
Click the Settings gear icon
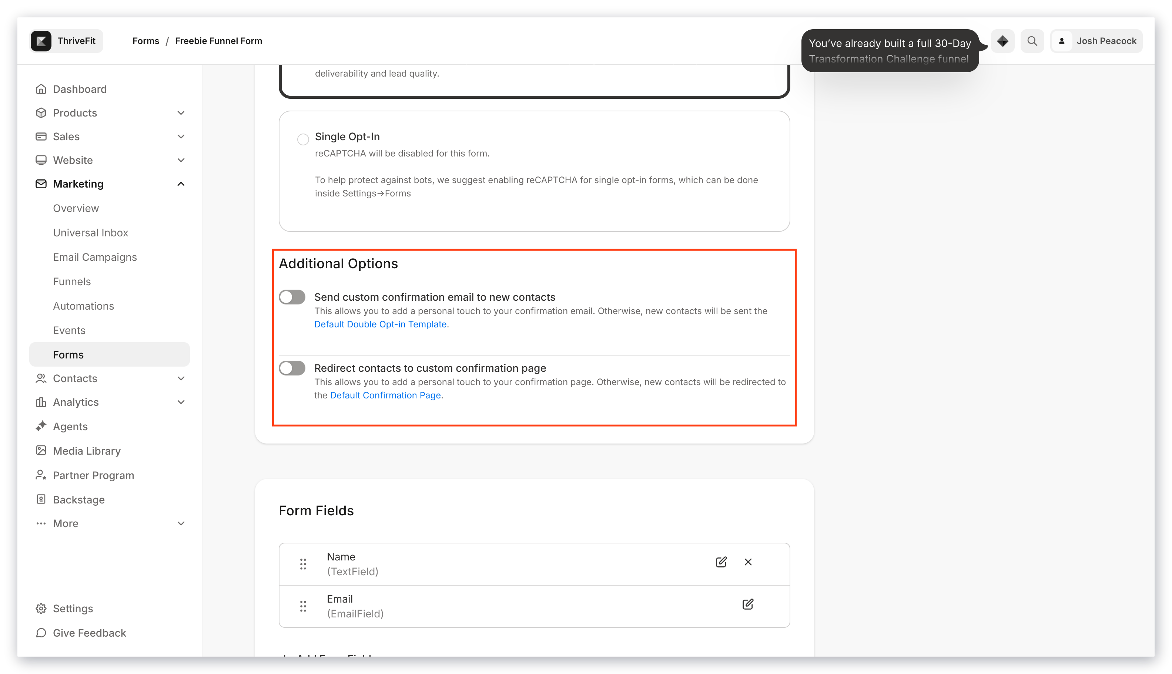(x=41, y=608)
